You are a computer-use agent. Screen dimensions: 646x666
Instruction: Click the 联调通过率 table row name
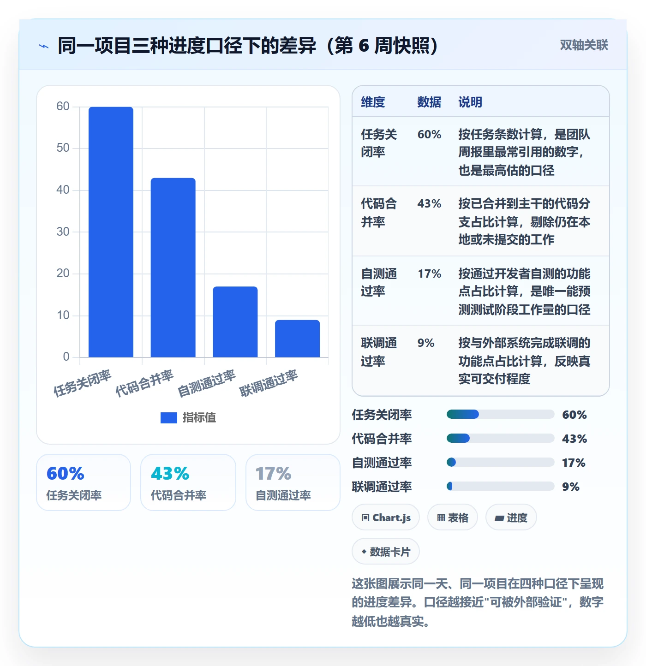[379, 352]
